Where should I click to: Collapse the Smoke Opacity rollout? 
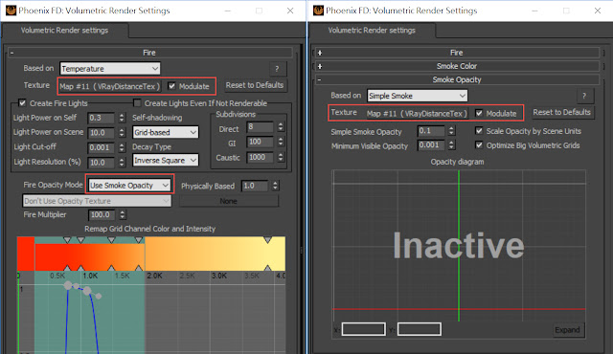319,79
